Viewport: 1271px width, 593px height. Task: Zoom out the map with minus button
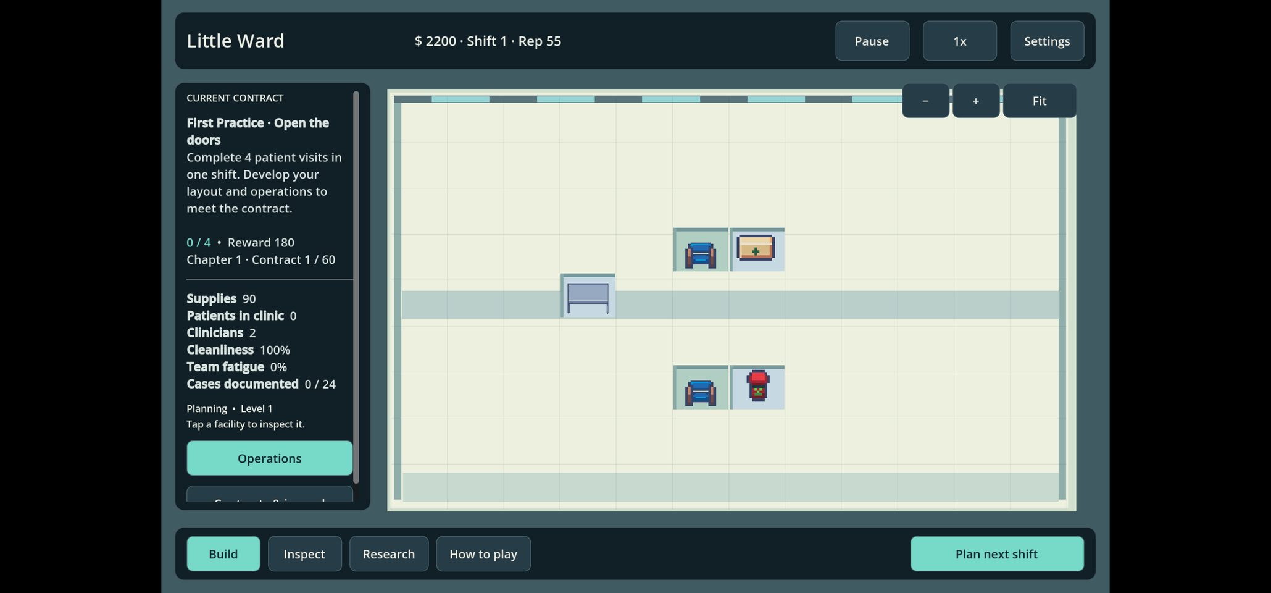925,101
